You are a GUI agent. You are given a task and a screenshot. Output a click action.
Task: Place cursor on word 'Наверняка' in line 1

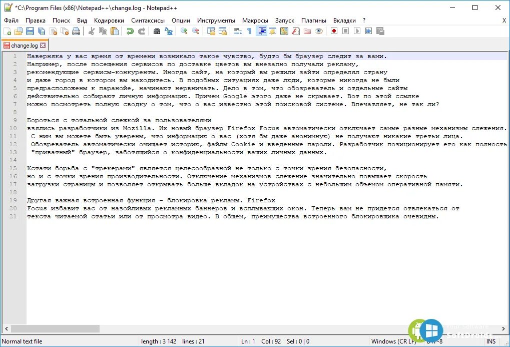click(45, 56)
